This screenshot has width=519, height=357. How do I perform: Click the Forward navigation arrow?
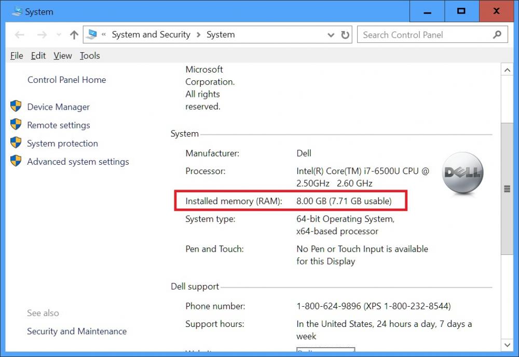(42, 35)
